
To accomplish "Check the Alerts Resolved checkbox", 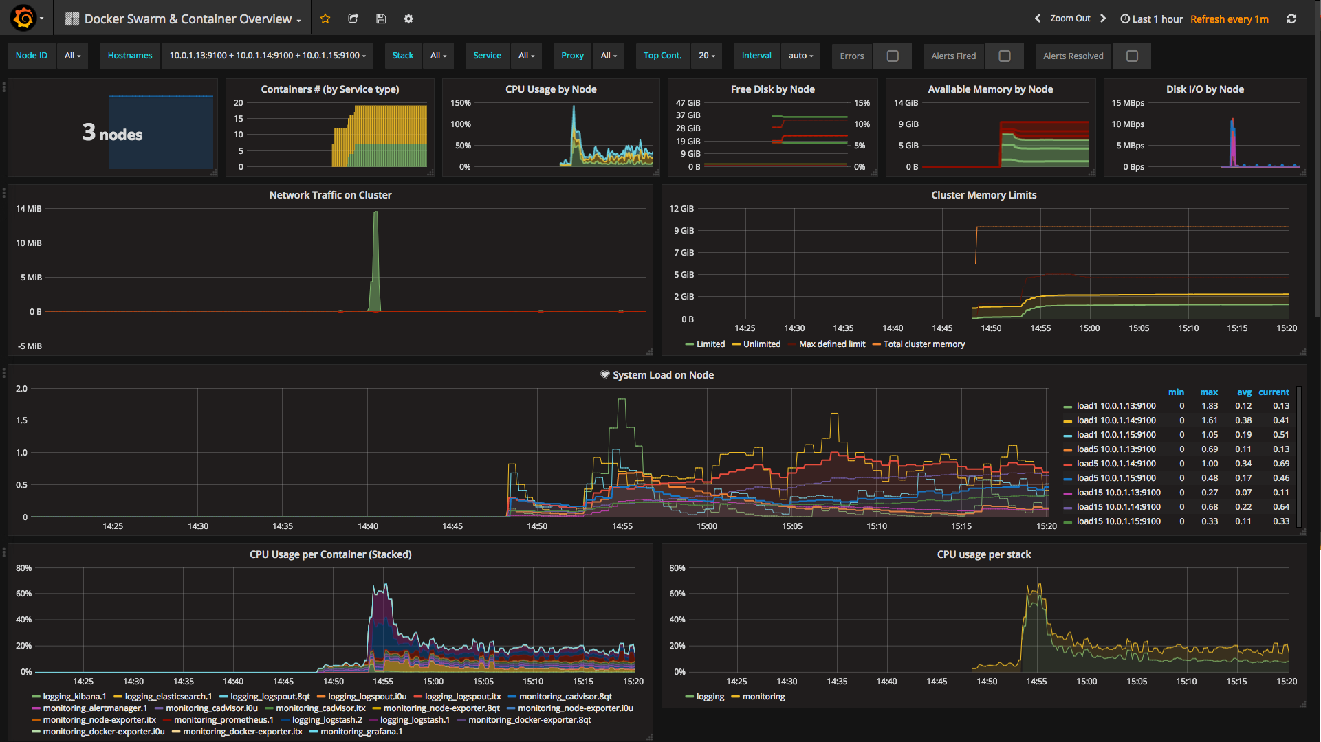I will tap(1132, 56).
